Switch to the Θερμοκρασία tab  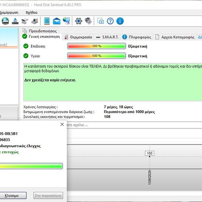tap(78, 37)
